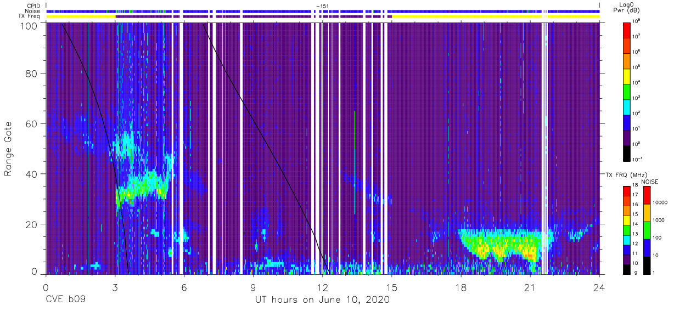This screenshot has height=311, width=674.
Task: Click the 'Lag0 Pwr (dB)' colorbar title
Action: pos(627,7)
